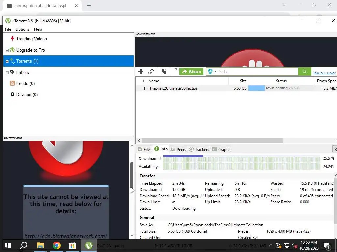337x252 pixels.
Task: Click the Labels tag icon
Action: [x=13, y=72]
